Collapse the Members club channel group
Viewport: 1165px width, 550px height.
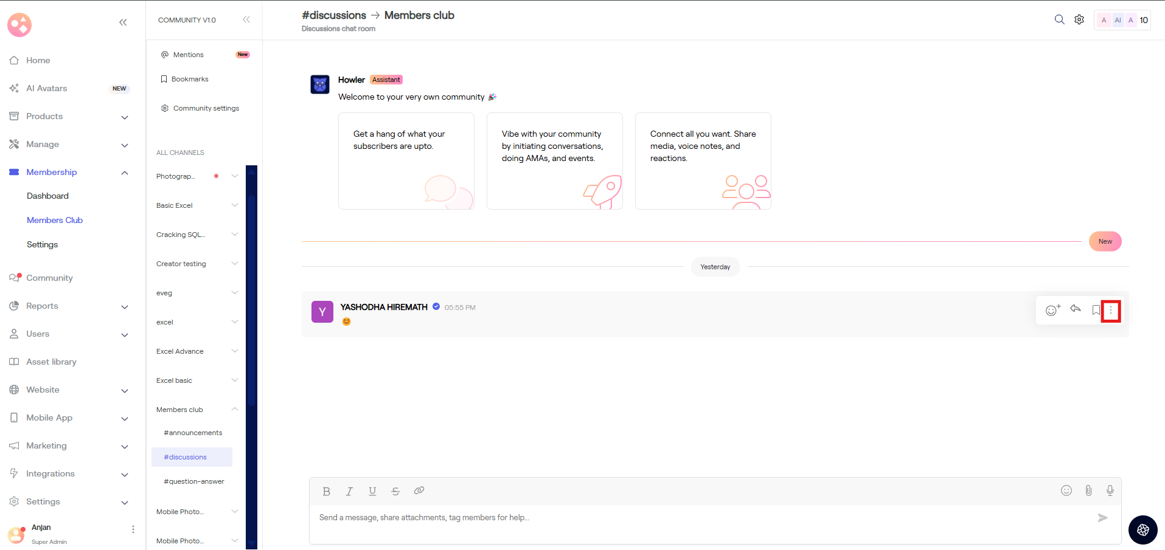pyautogui.click(x=235, y=410)
